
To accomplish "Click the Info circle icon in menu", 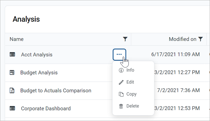I will pos(121,70).
